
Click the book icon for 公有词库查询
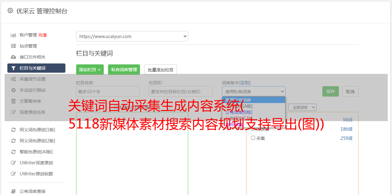pyautogui.click(x=14, y=191)
